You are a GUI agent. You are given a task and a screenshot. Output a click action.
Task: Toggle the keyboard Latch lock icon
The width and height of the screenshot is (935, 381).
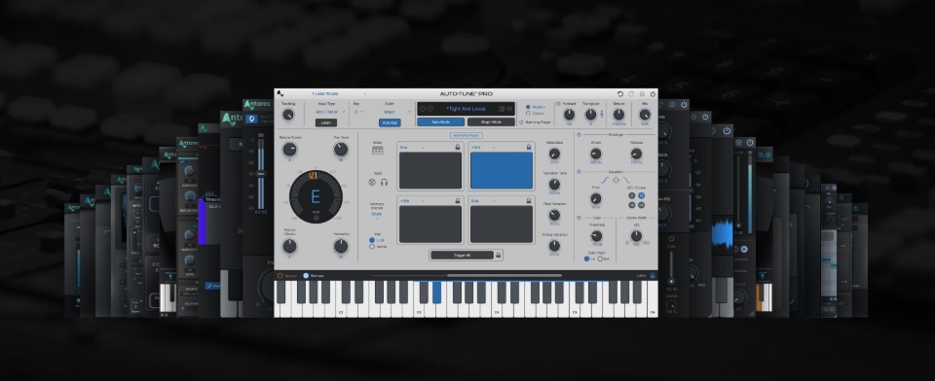click(x=653, y=276)
